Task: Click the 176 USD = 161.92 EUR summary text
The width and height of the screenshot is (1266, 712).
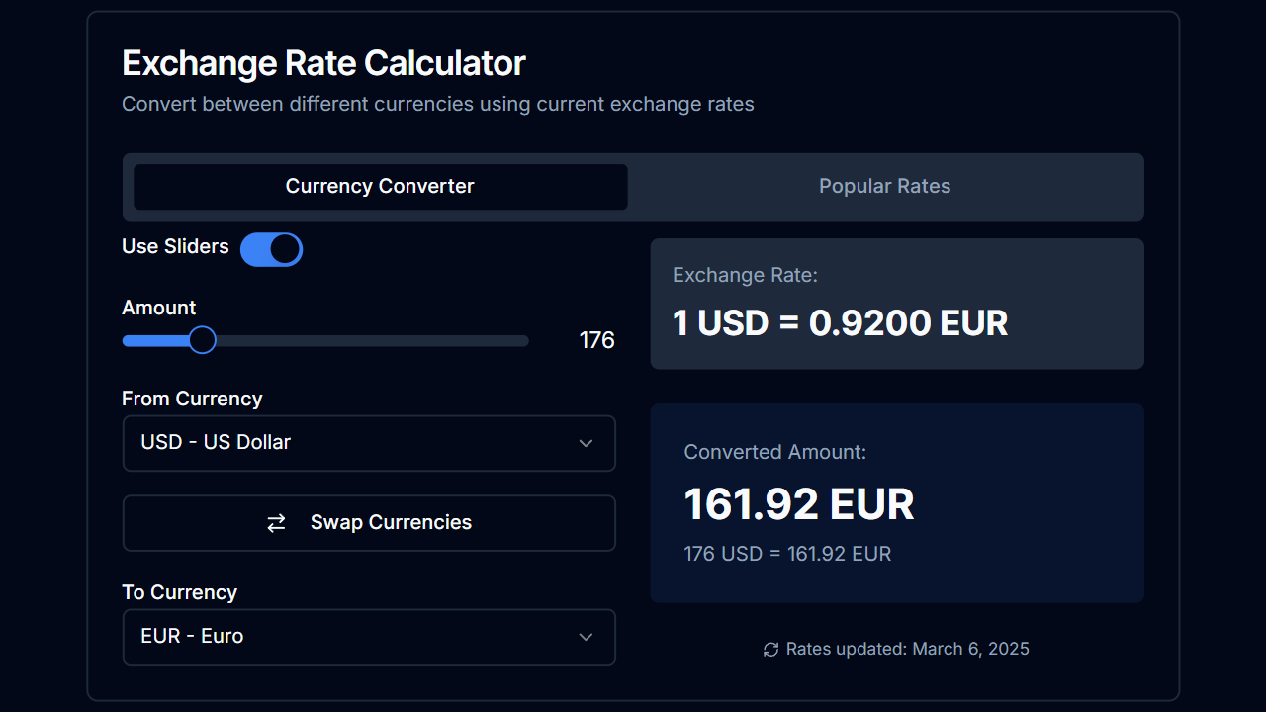Action: point(787,554)
